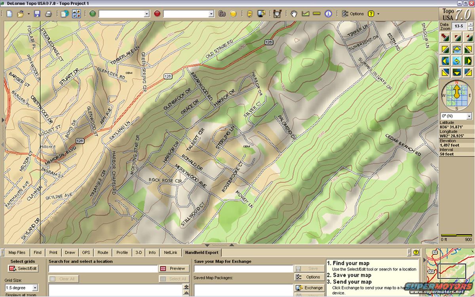Click the printer icon in toolbar
Screen dimensions: 475x297
[x=48, y=14]
